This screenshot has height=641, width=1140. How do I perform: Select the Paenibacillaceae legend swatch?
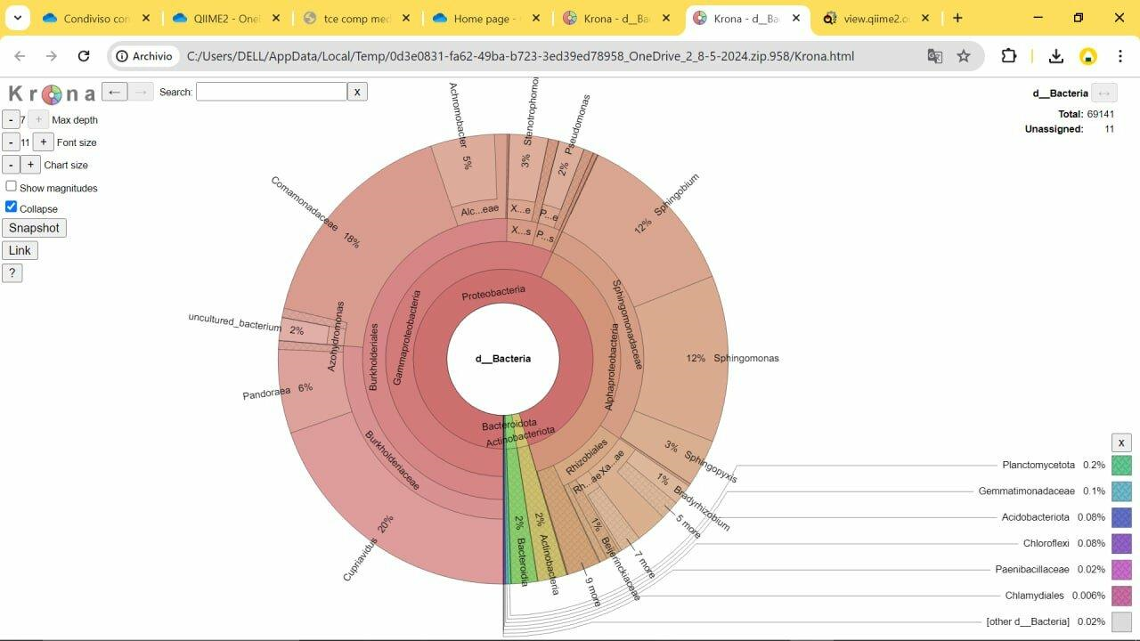(x=1121, y=569)
